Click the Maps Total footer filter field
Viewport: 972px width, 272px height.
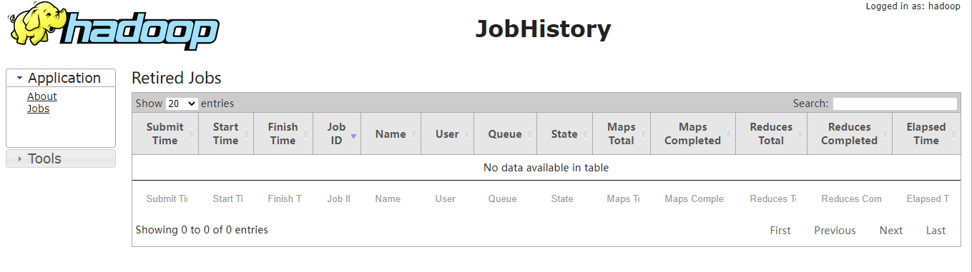point(623,198)
